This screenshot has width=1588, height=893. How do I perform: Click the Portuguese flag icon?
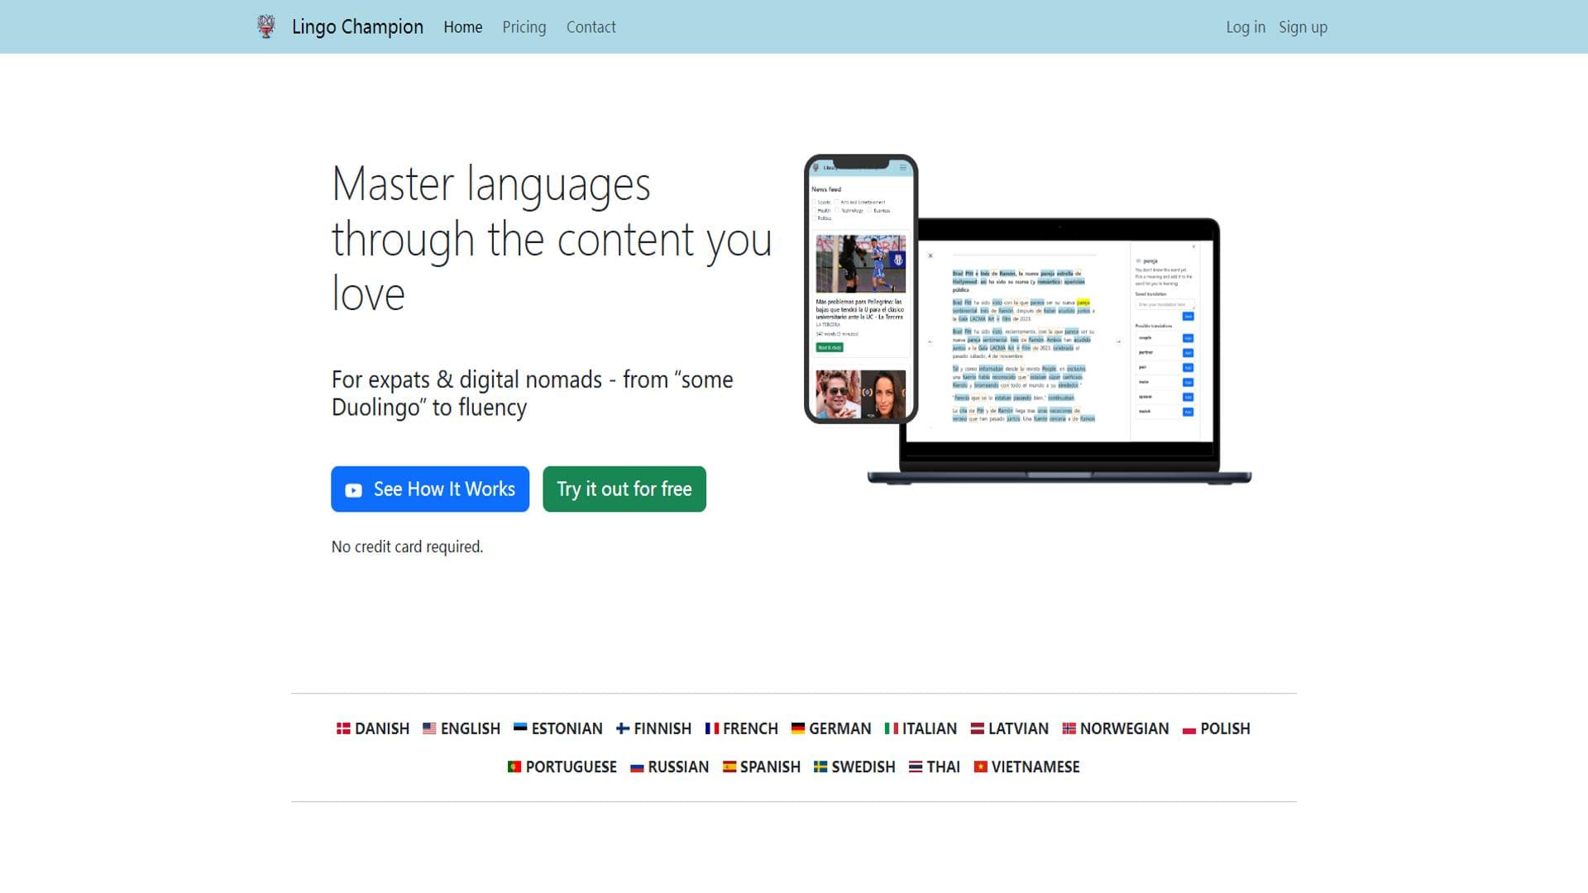(x=514, y=766)
